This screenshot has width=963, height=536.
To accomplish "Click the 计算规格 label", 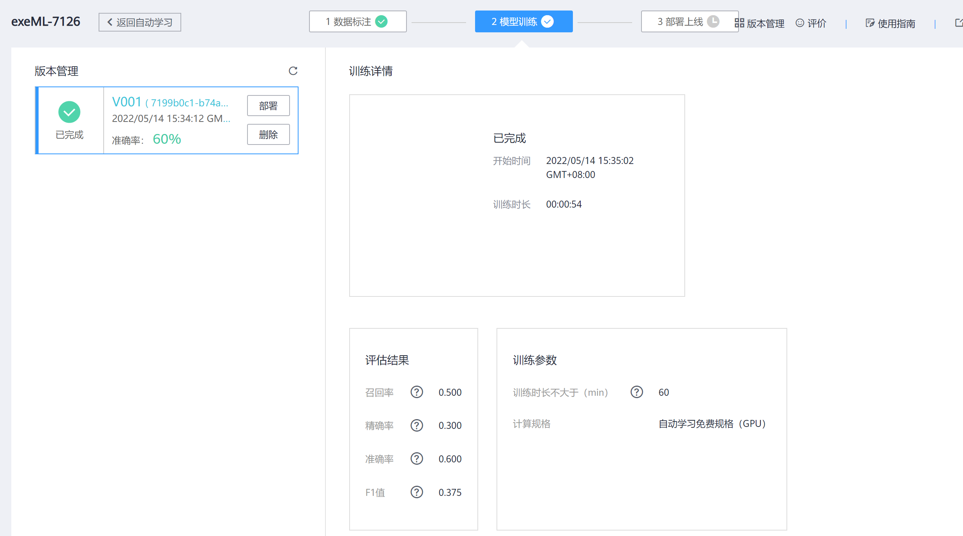I will pyautogui.click(x=532, y=423).
